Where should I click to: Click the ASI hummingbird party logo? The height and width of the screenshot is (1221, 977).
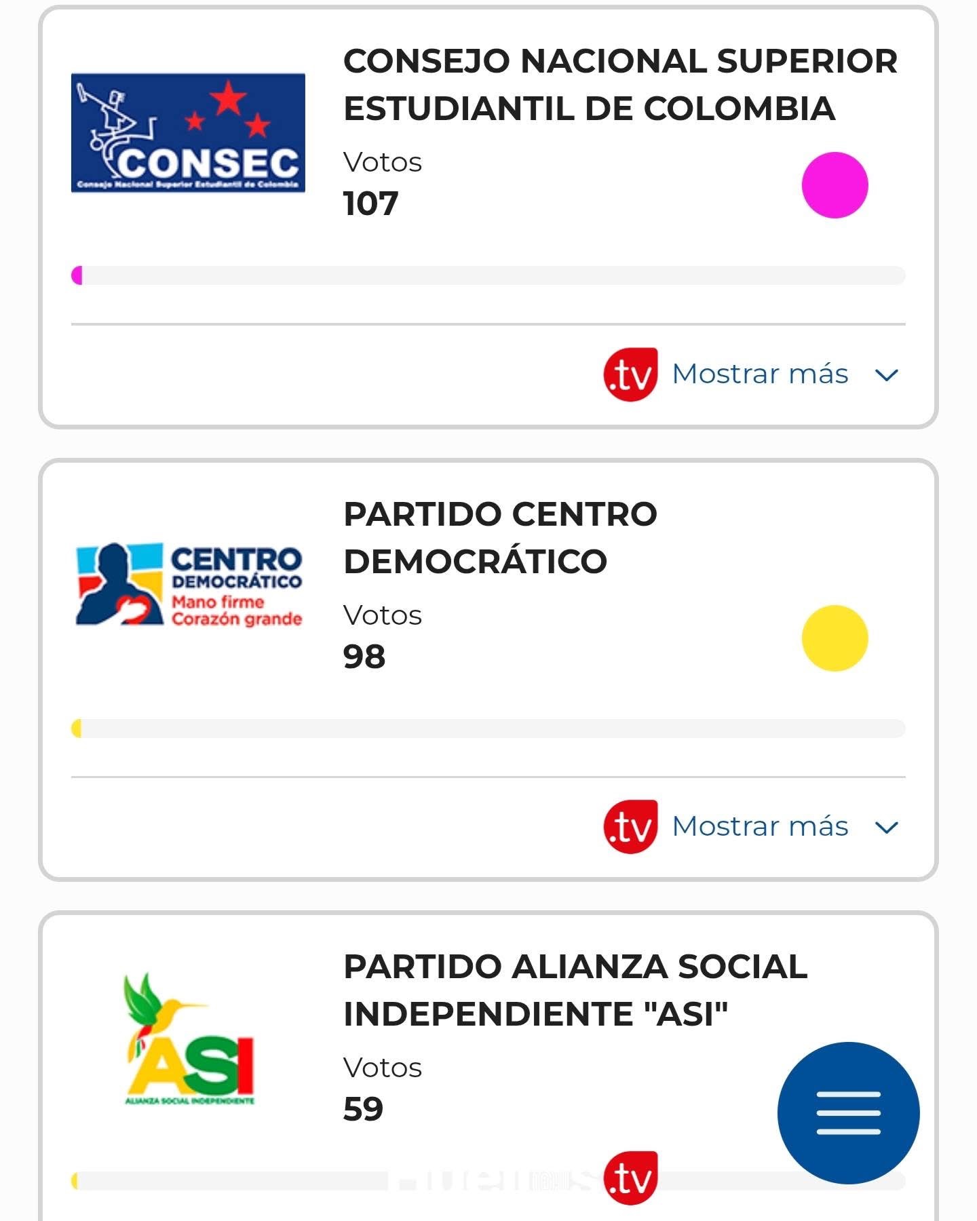click(x=189, y=1039)
